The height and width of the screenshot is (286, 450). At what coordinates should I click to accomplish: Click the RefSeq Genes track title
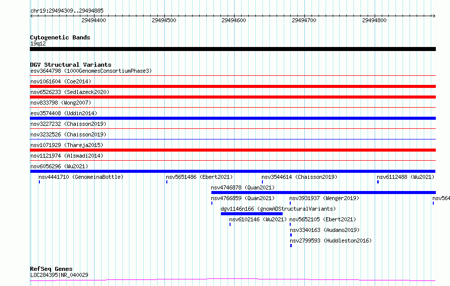pos(52,269)
